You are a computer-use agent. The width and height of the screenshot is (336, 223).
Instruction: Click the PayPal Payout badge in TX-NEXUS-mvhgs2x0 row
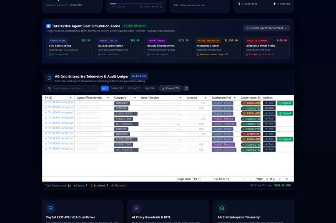223,119
